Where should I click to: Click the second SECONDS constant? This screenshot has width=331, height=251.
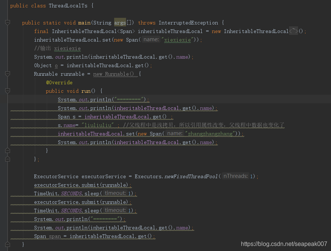click(x=71, y=211)
